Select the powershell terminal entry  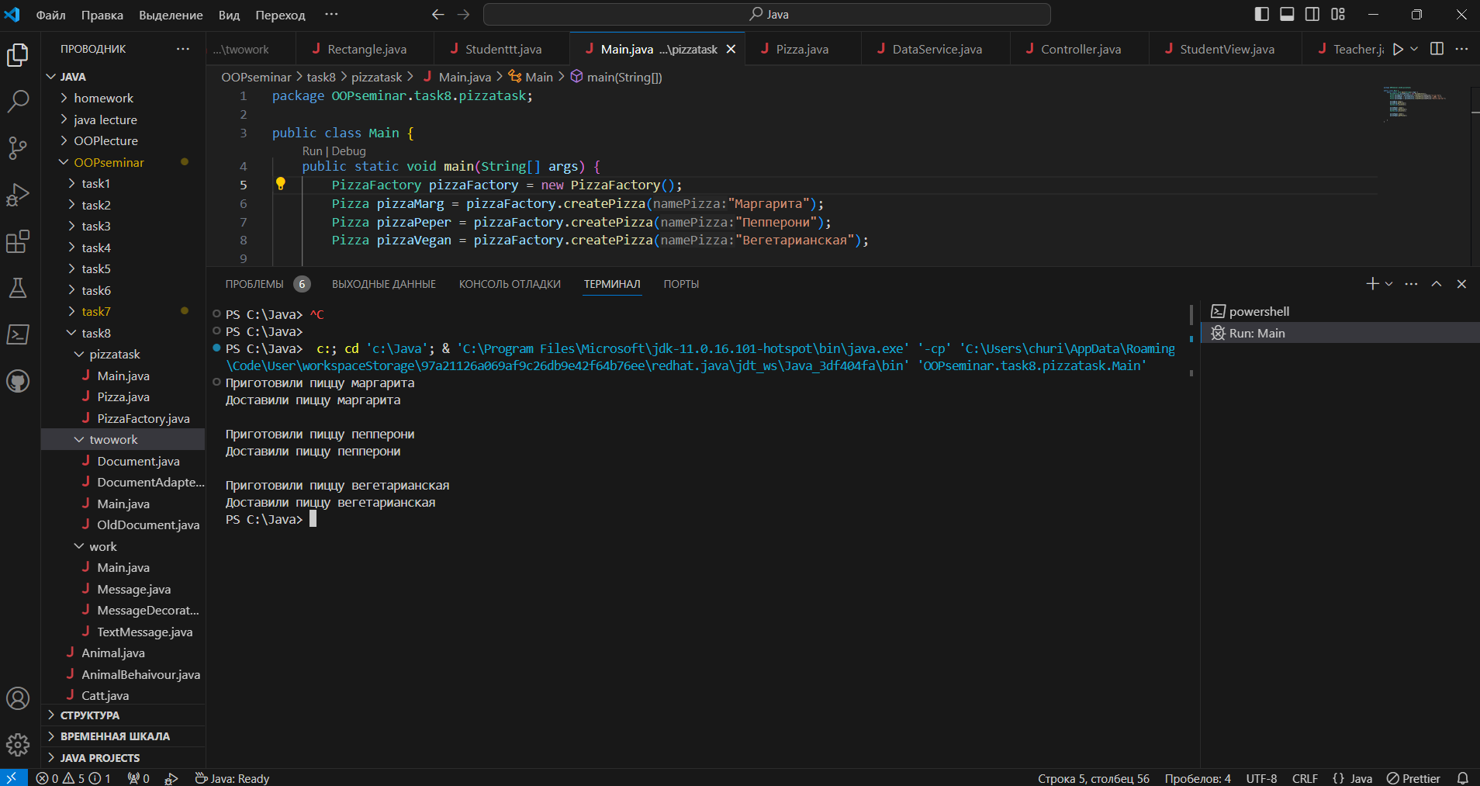[1340, 311]
